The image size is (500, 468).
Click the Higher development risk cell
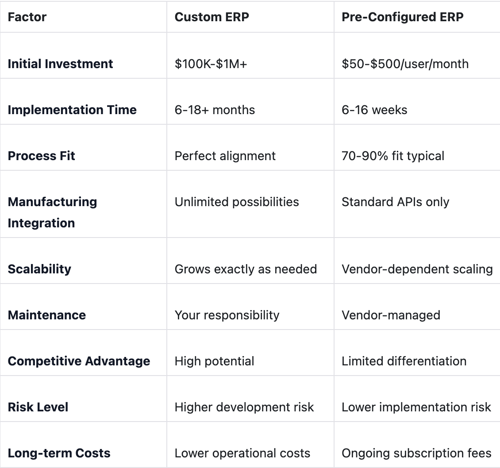pyautogui.click(x=244, y=407)
